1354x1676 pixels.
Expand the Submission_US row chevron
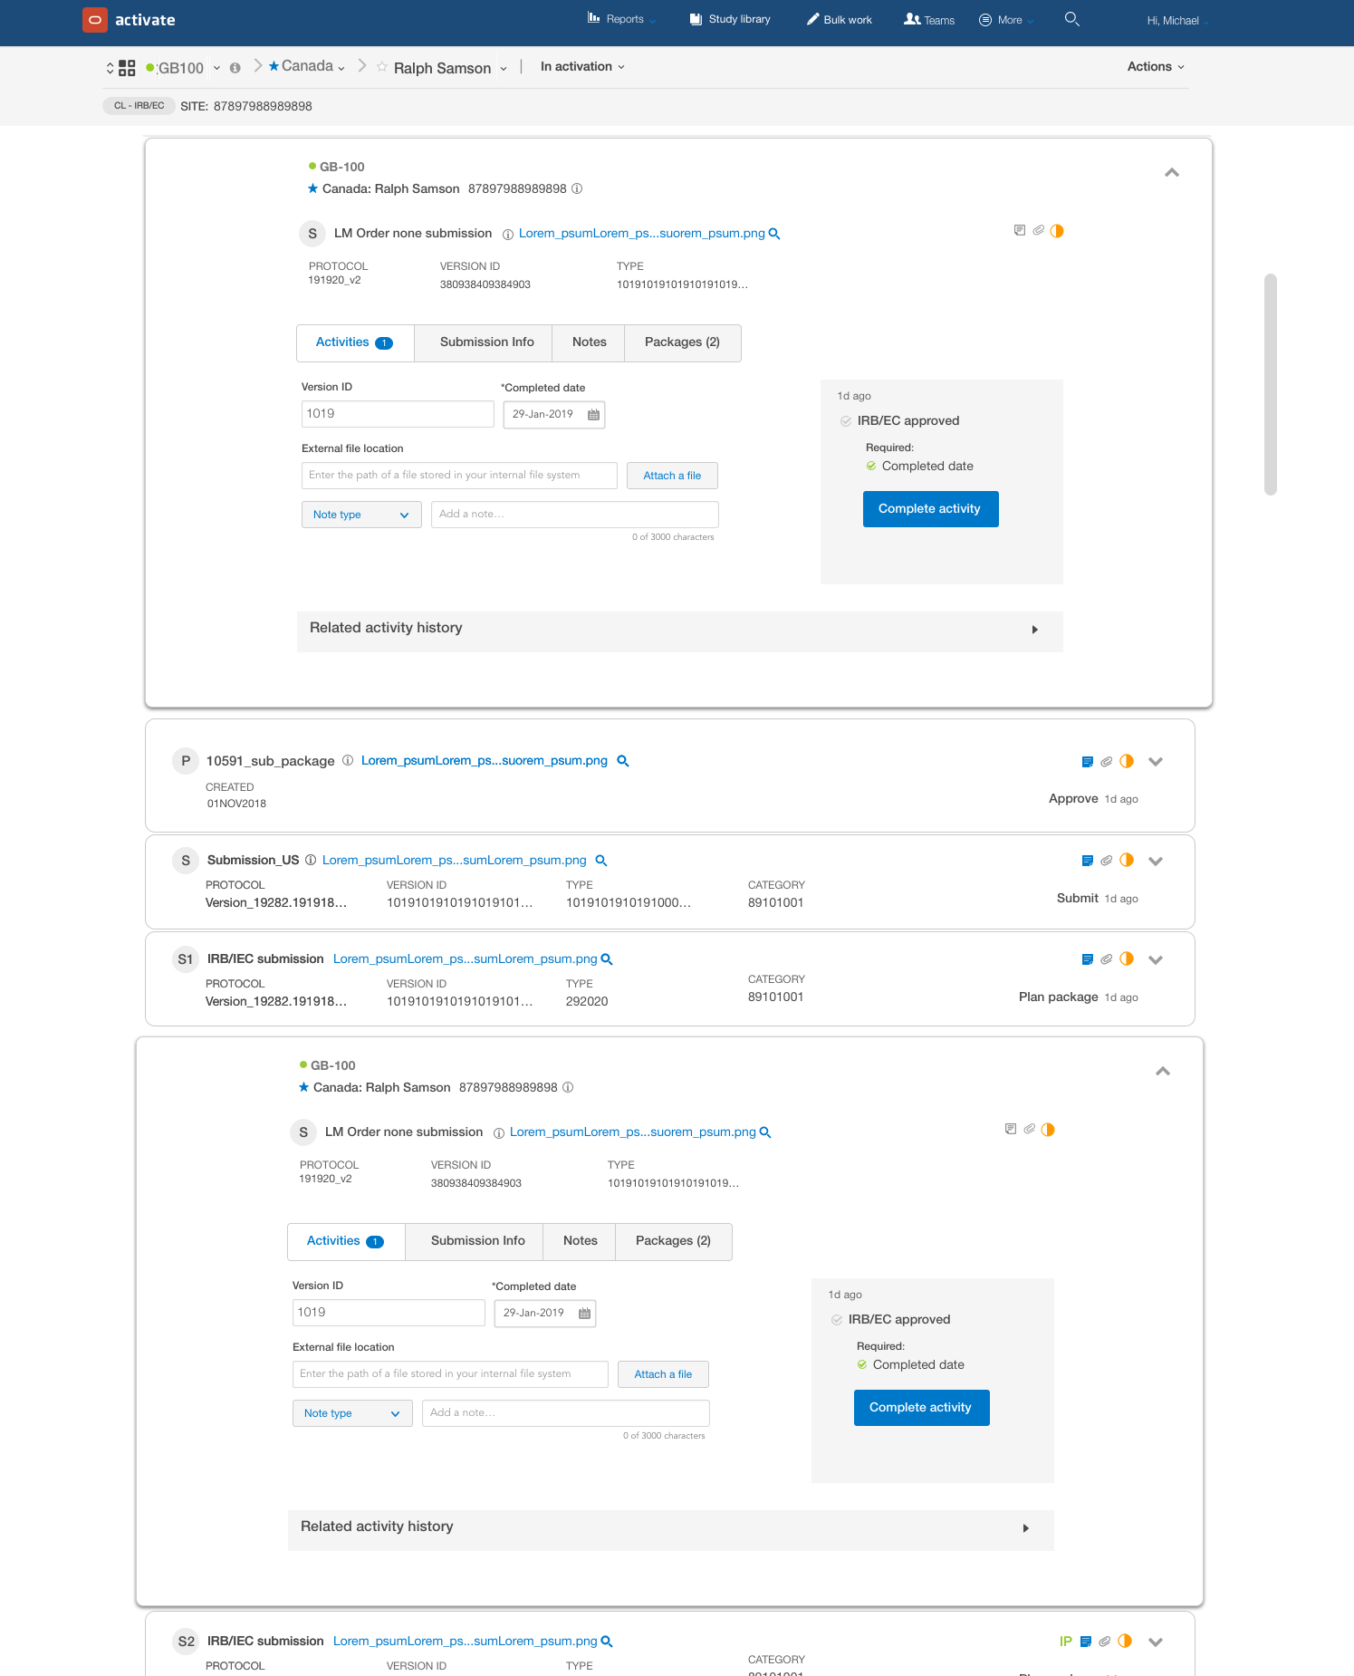(x=1155, y=862)
